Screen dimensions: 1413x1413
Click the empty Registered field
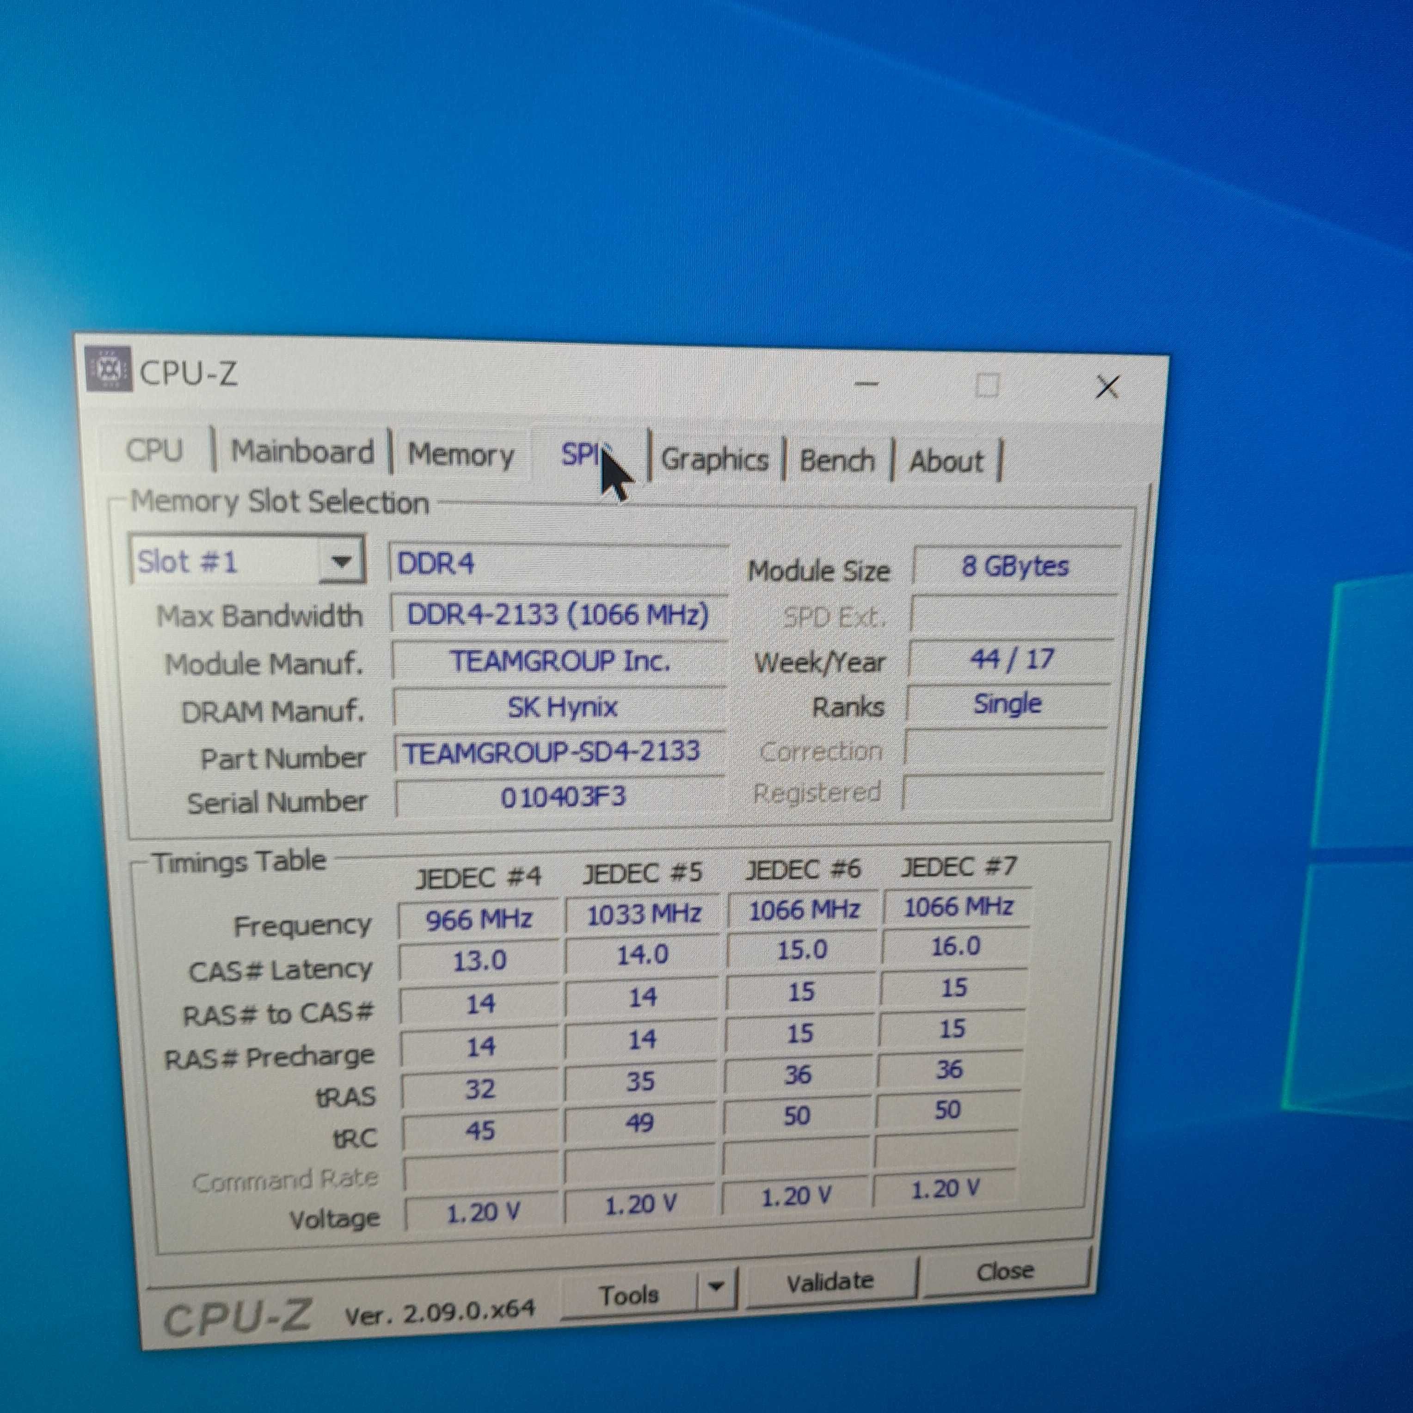(x=1003, y=791)
